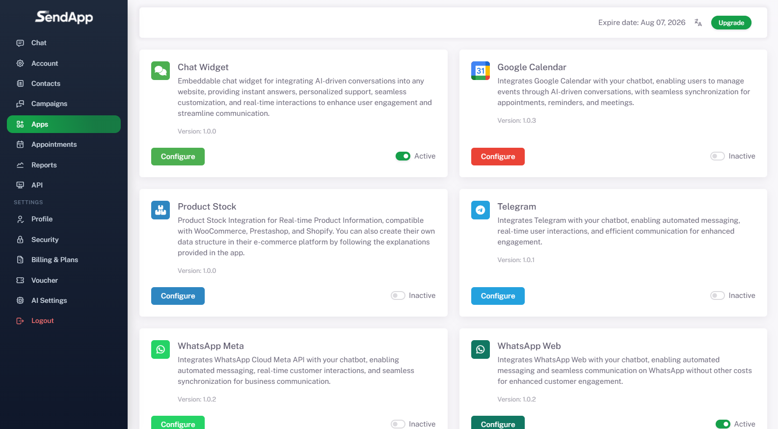778x429 pixels.
Task: Click the Account gear icon
Action: pyautogui.click(x=20, y=63)
